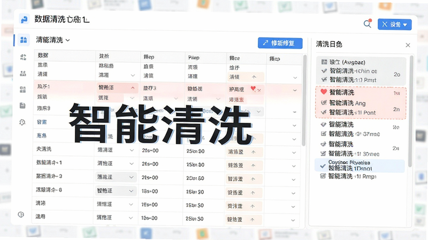
Task: Expand the row chevron in the highlighted red row
Action: click(295, 90)
